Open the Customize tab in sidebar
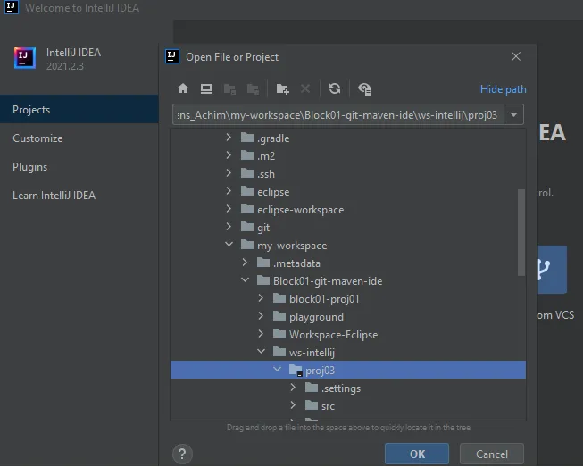 coord(79,138)
